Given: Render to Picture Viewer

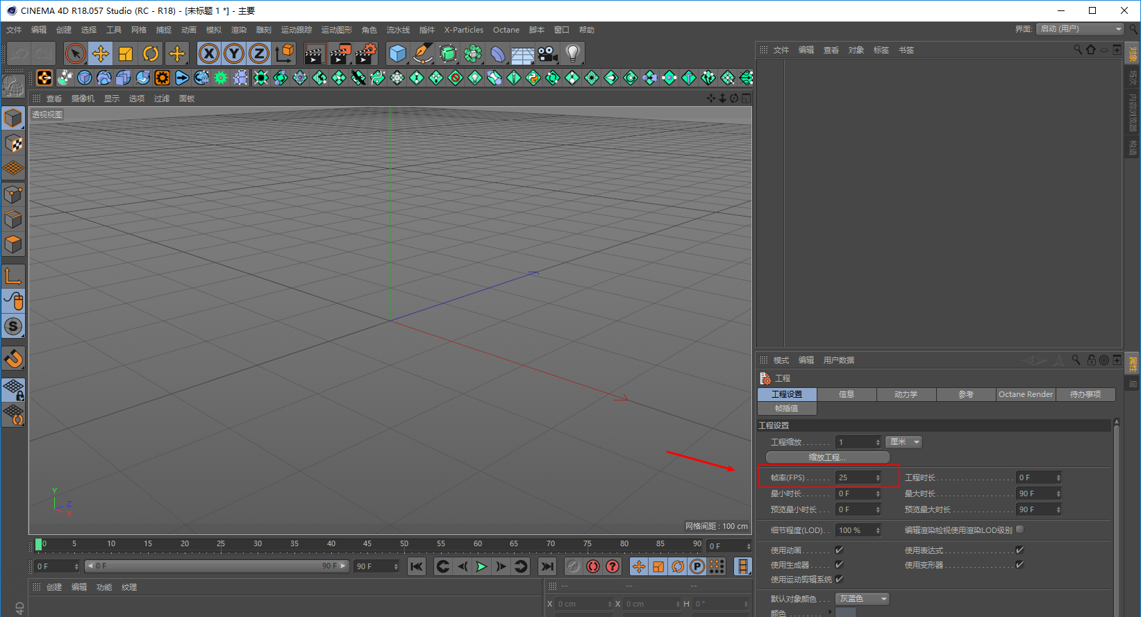Looking at the screenshot, I should (x=340, y=53).
